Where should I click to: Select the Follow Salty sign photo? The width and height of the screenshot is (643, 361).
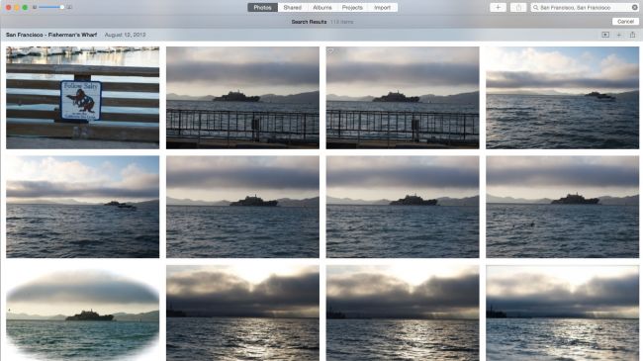82,98
